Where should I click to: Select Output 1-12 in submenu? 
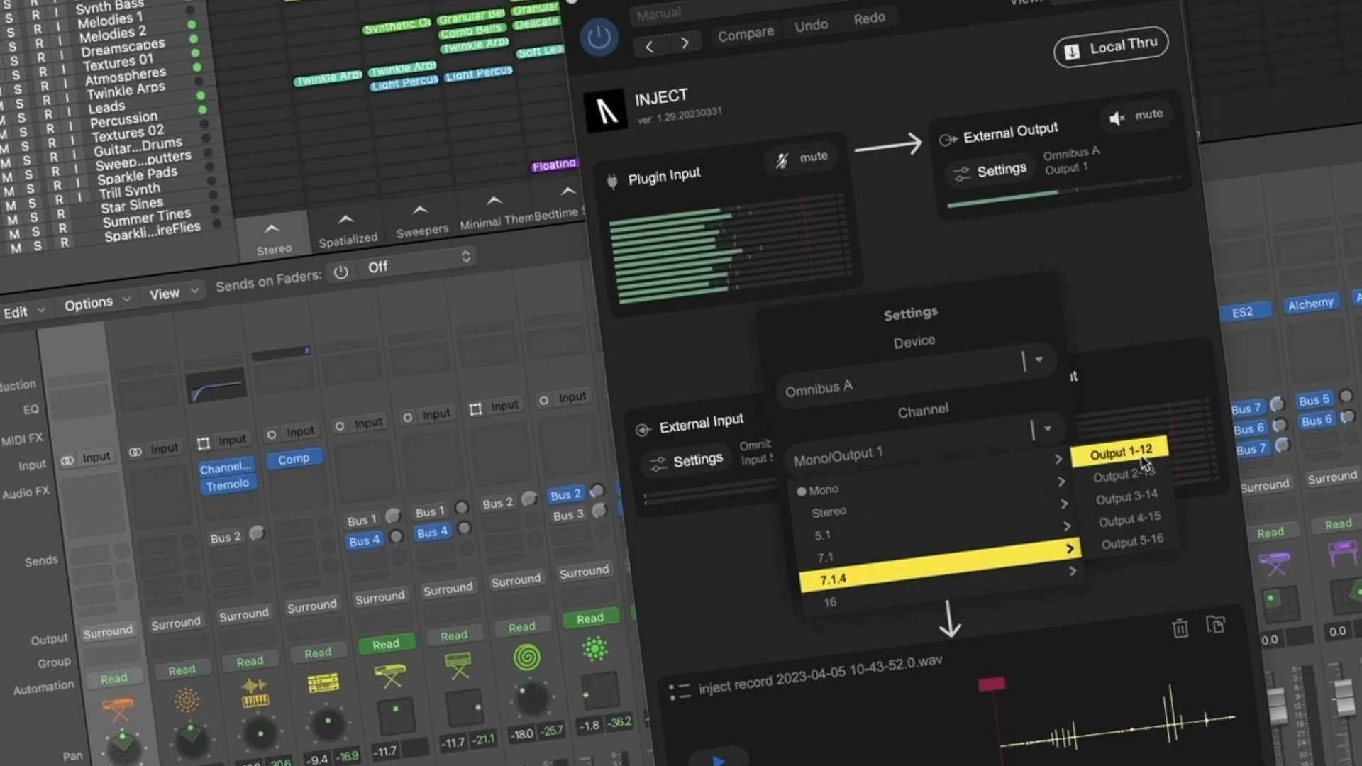click(1120, 452)
